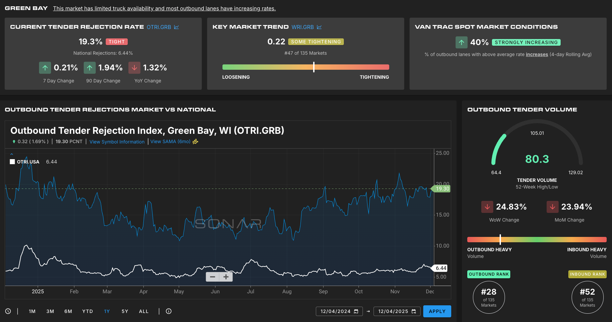Open calendar picker for end date 12/04/2025

click(x=414, y=311)
